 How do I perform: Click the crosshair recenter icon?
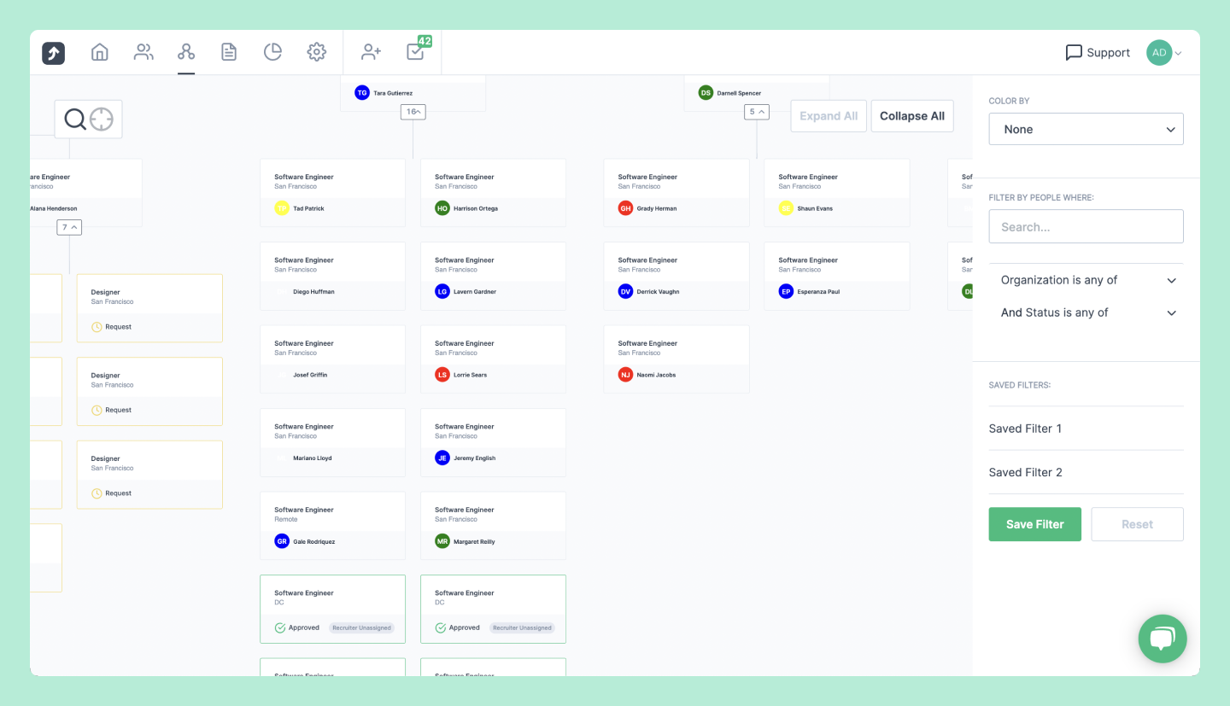(x=101, y=120)
